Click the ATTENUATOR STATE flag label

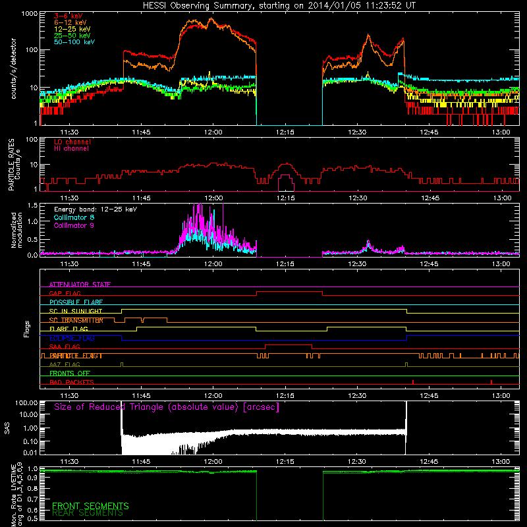pos(80,285)
